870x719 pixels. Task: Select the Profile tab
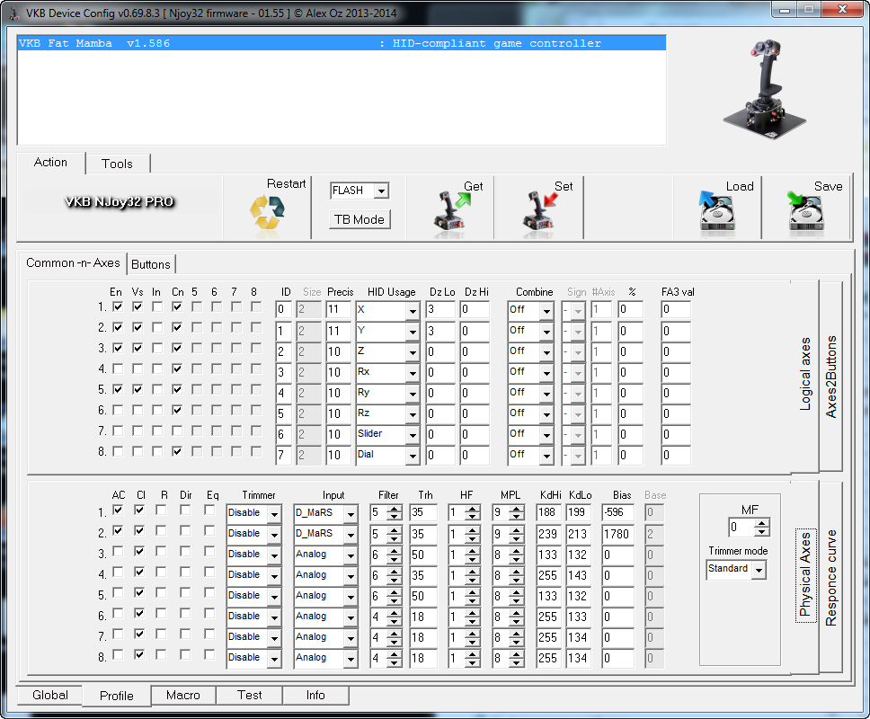(x=117, y=696)
